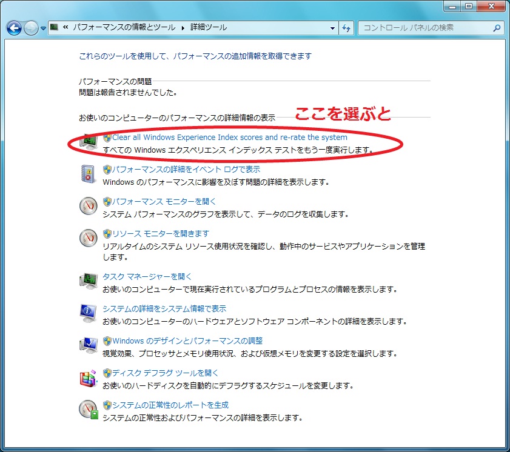Click shield icon before パフォーマンス モニターを開く
The height and width of the screenshot is (452, 510).
(107, 202)
